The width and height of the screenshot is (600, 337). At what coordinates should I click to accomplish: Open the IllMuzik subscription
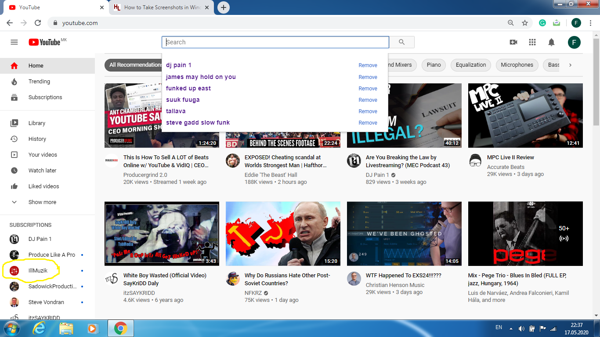click(47, 270)
